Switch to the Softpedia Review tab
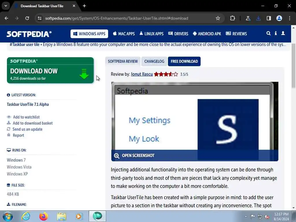 coord(123,61)
